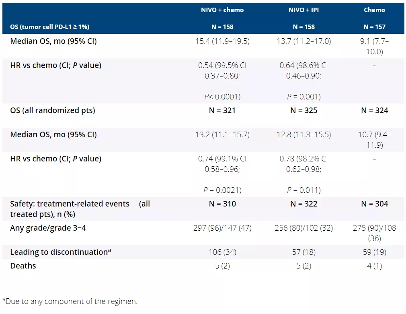Select the OS (all randomized pts) row label
Viewport: 406px width, 314px height.
click(x=53, y=110)
